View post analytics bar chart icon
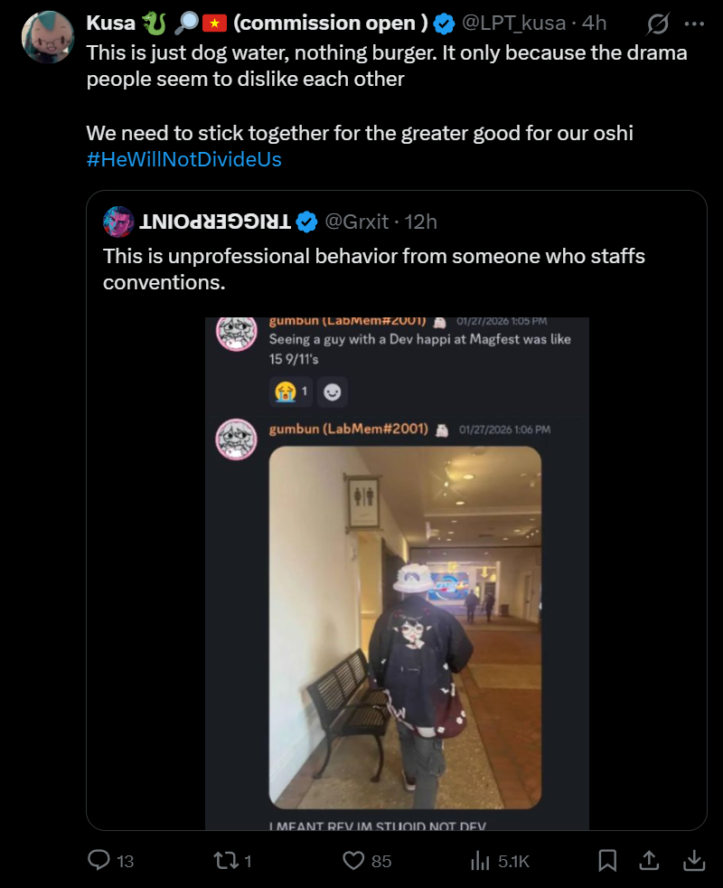The image size is (723, 888). tap(480, 861)
